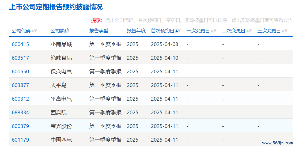This screenshot has height=147, width=295.
Task: Click the sort arrows beside 一次变更日 header
Action: point(213,31)
